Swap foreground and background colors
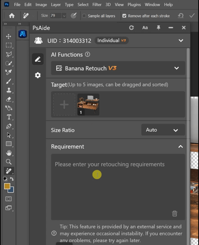Viewport: 199px width, 245px height. pyautogui.click(x=12, y=179)
